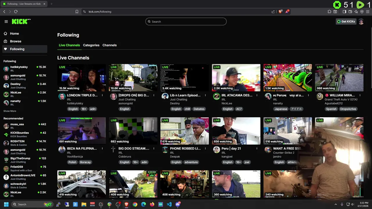Open options menu for IRL ATACAMA DES stream
The image size is (372, 209).
(257, 95)
